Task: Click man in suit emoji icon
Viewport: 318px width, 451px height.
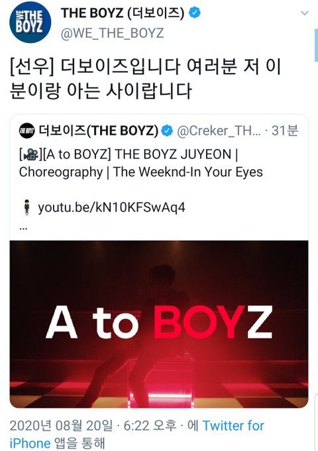Action: point(26,207)
